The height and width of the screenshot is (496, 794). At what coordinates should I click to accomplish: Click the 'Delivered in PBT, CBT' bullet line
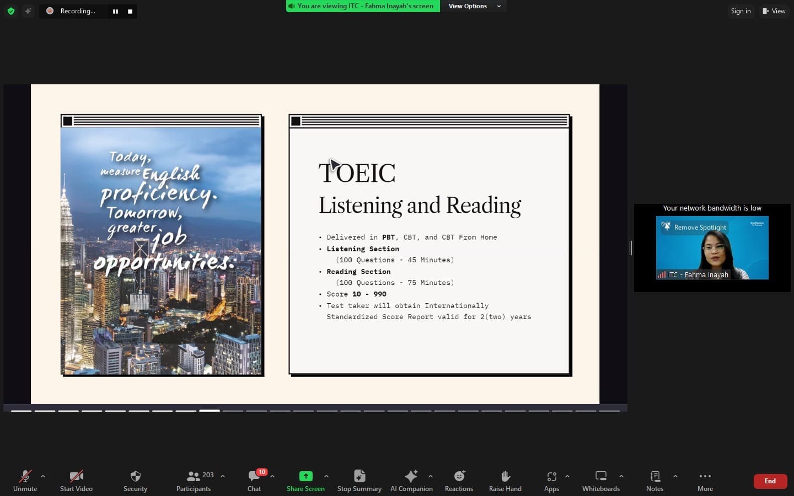coord(408,238)
